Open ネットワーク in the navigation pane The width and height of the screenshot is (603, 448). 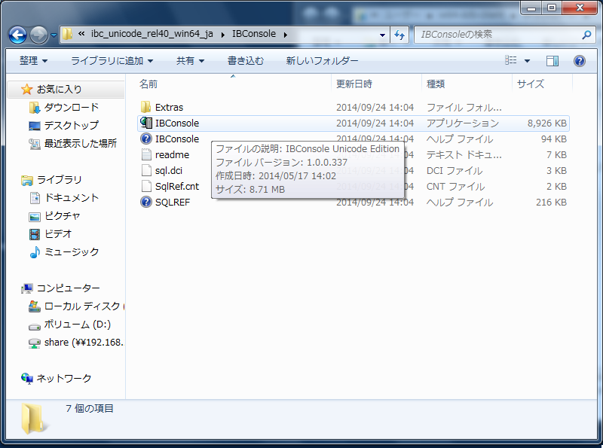[64, 378]
